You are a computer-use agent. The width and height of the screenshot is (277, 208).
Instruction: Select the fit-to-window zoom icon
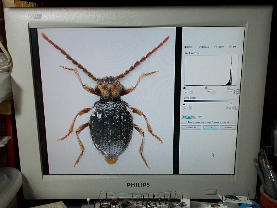click(189, 117)
